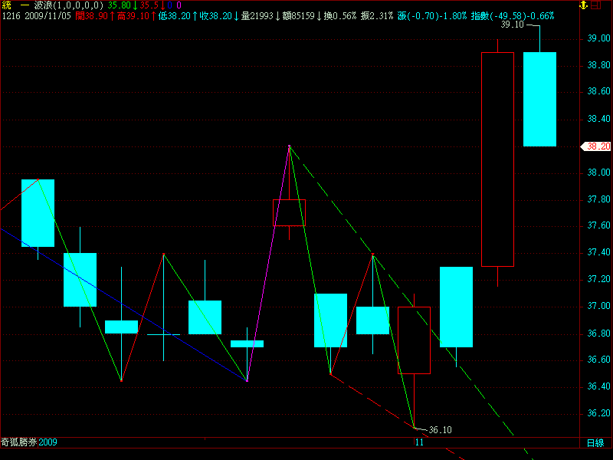This screenshot has height=460, width=613.
Task: Click the 37.40 price axis label
Action: click(598, 252)
